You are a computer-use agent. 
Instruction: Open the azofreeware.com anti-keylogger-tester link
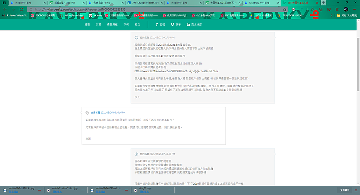pyautogui.click(x=176, y=71)
